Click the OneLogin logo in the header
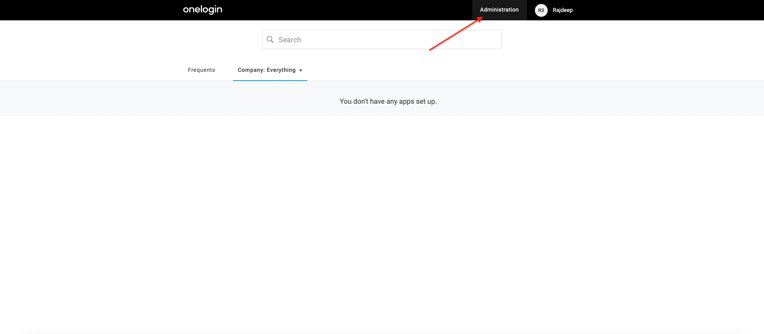 [202, 10]
